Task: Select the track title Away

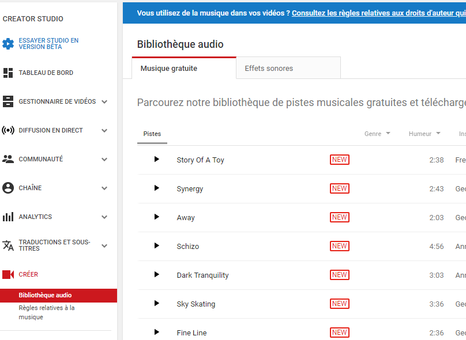Action: 186,218
